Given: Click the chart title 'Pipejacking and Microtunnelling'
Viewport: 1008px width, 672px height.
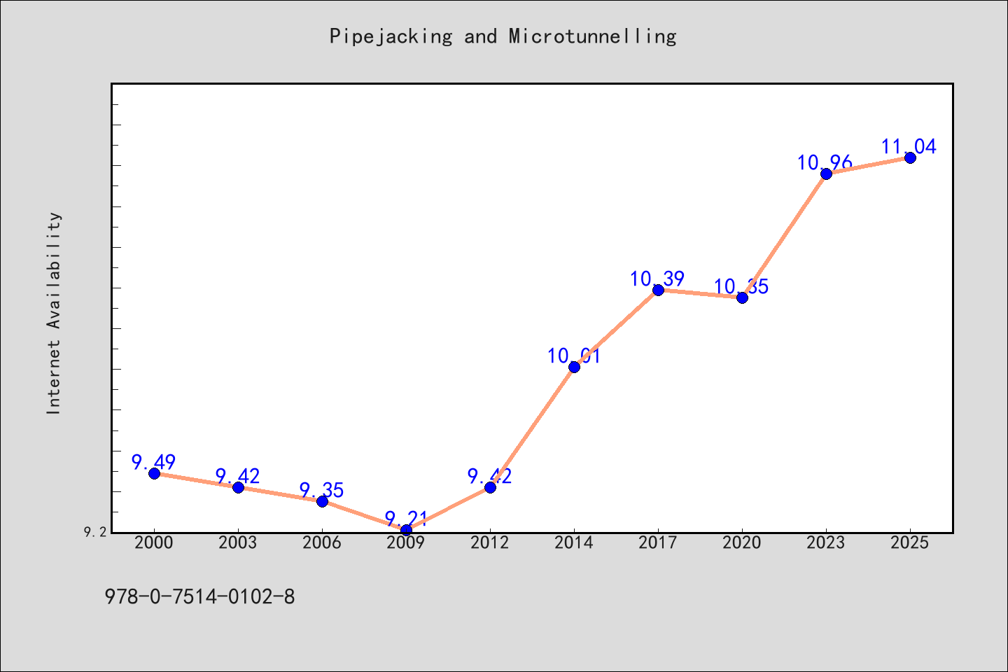Looking at the screenshot, I should pos(503,36).
